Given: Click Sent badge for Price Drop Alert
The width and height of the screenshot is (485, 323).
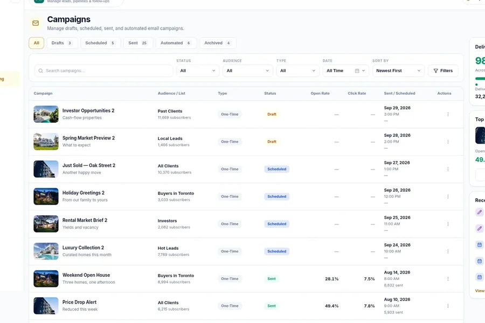Looking at the screenshot, I should pyautogui.click(x=272, y=306).
